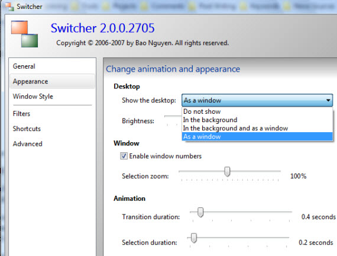The height and width of the screenshot is (256, 337).
Task: Click the 'Brightness:' label
Action: tap(138, 121)
